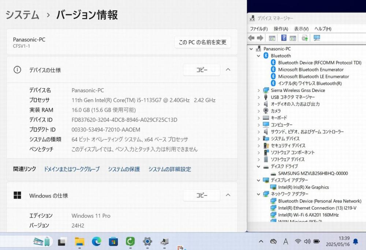366x250 pixels.
Task: Open the システムの詳細設定 link
Action: [170, 169]
